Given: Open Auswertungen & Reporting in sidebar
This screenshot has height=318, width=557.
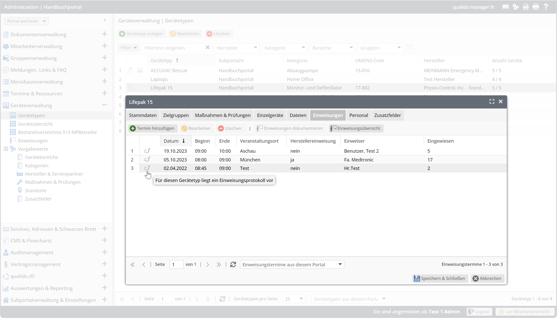Looking at the screenshot, I should [41, 288].
